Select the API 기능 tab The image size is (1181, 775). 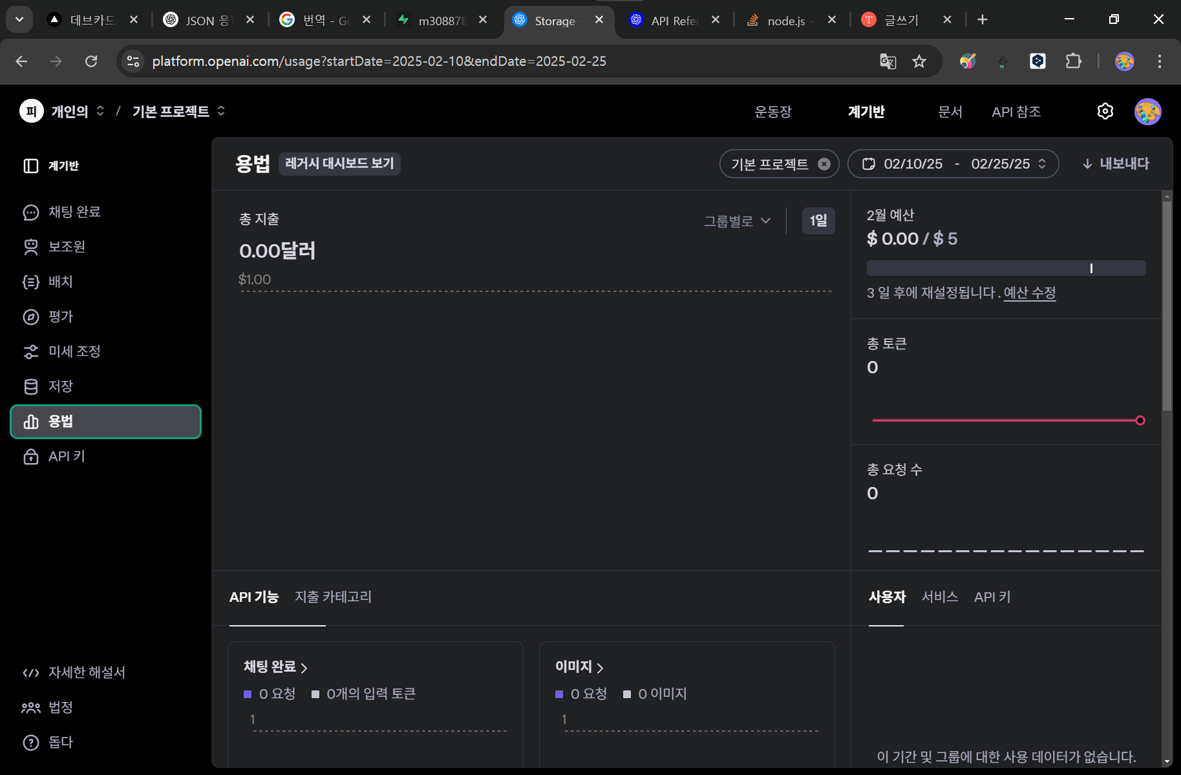254,597
